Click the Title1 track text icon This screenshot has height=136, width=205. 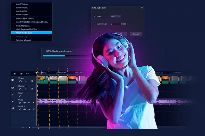click(13, 95)
